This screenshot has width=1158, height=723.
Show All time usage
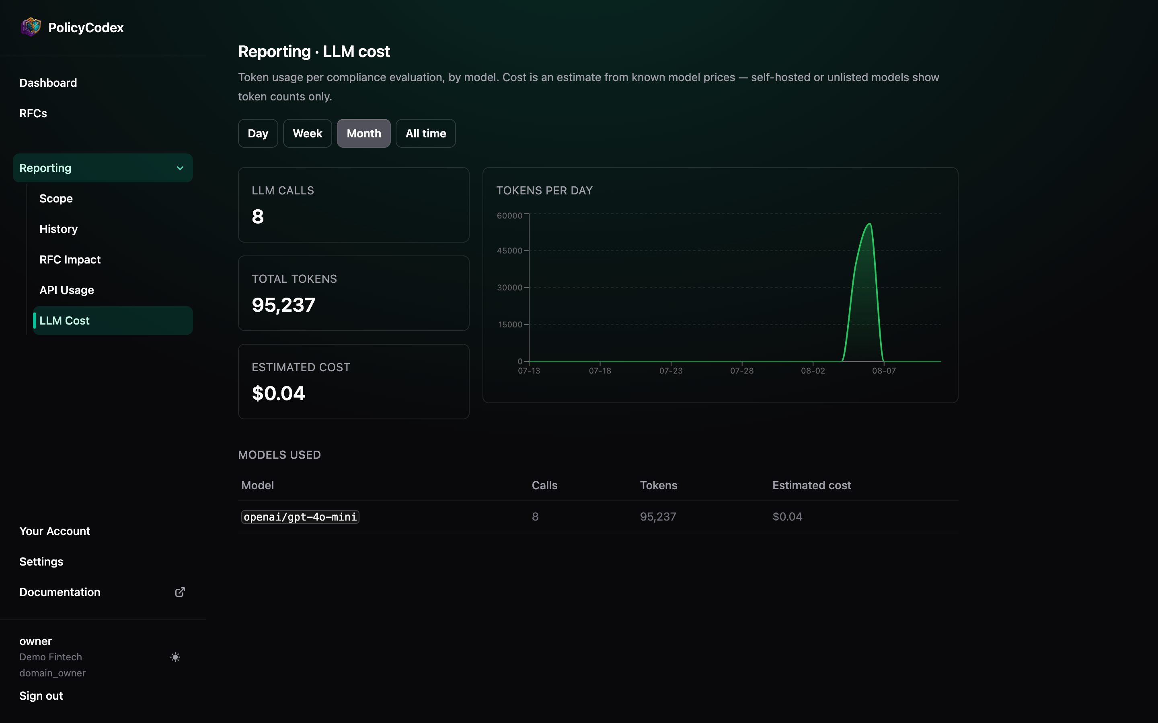pyautogui.click(x=425, y=133)
